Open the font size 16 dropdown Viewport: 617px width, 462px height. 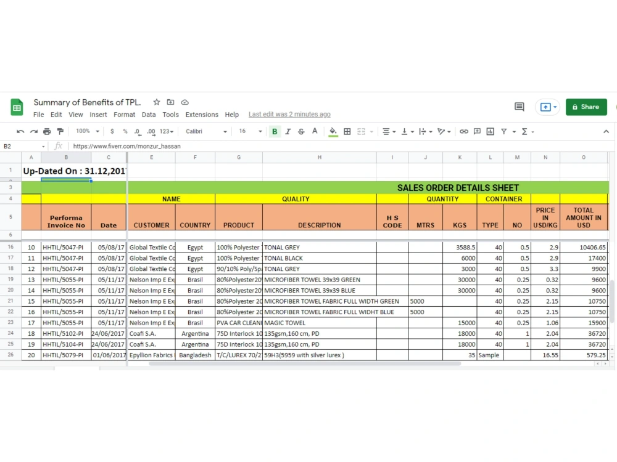coord(251,131)
